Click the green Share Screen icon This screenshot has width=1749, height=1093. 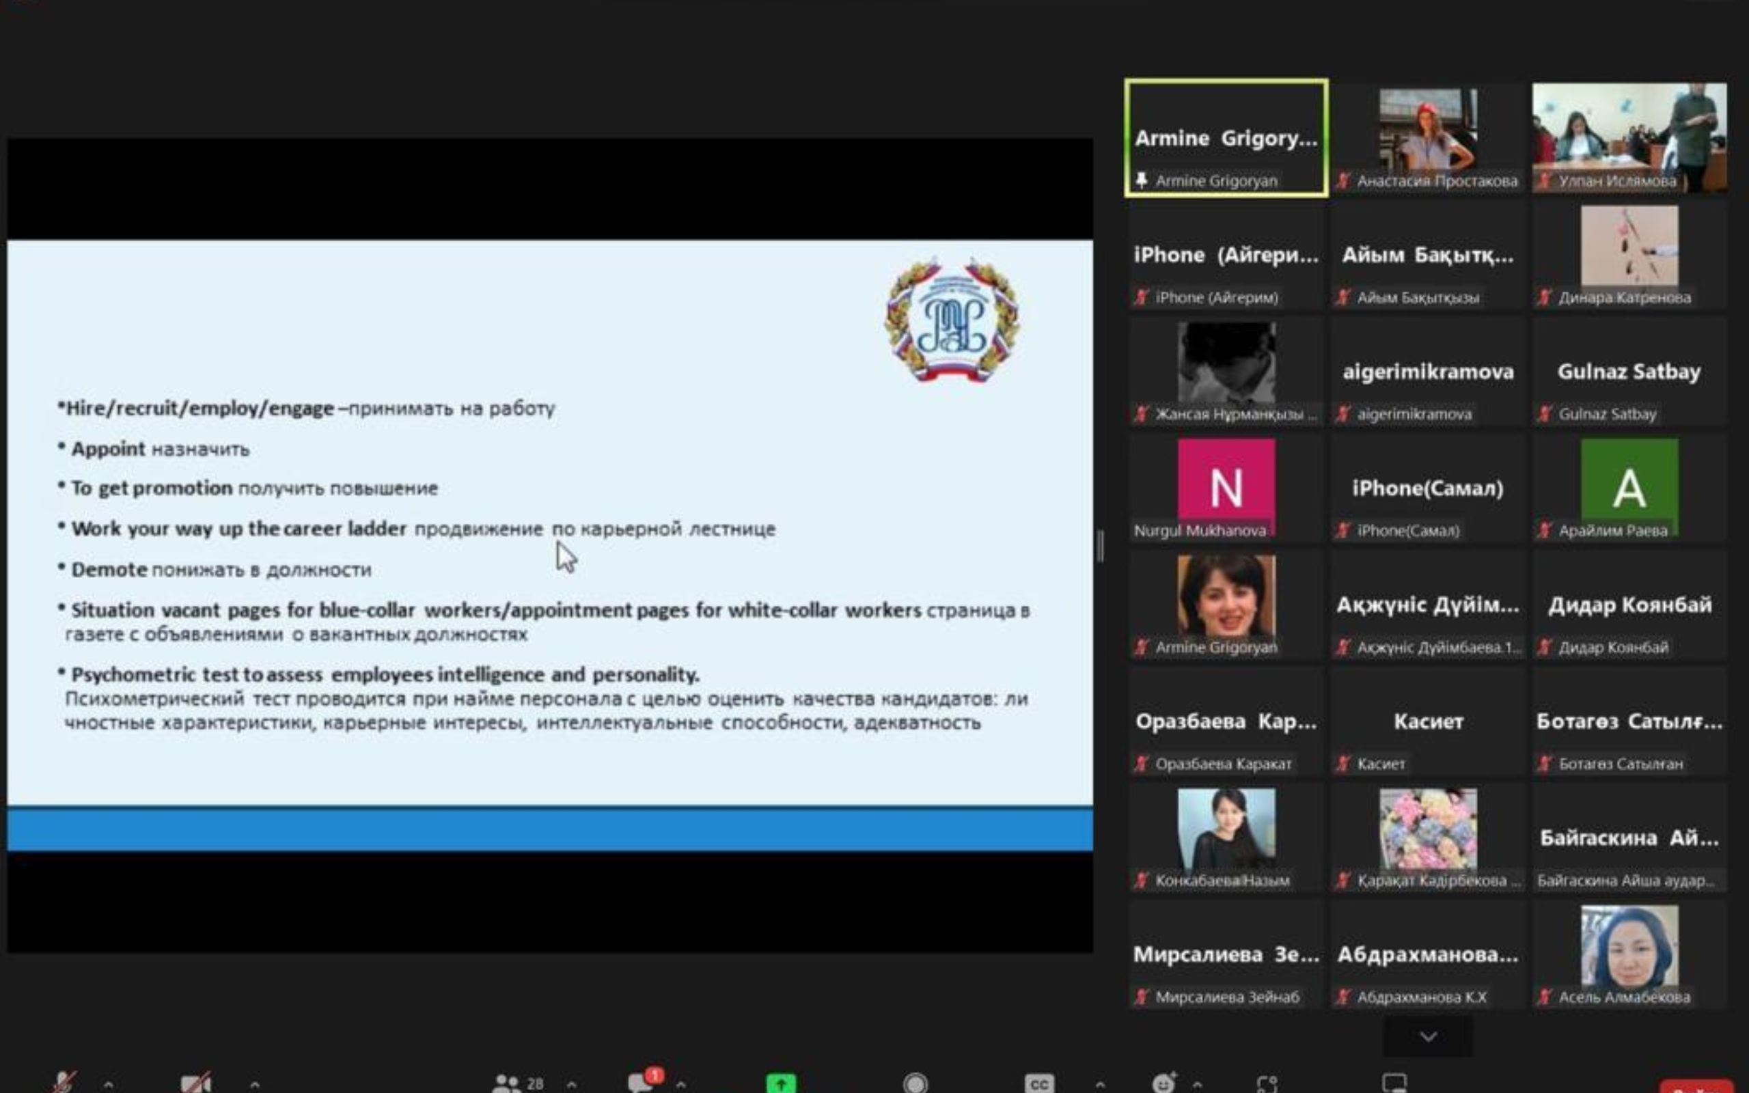(780, 1083)
